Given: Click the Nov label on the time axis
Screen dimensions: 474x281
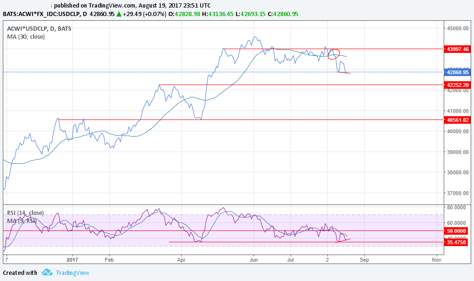Looking at the screenshot, I should pyautogui.click(x=437, y=260).
